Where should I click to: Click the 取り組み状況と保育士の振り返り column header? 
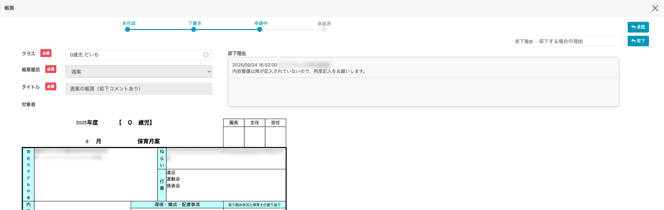point(254,205)
